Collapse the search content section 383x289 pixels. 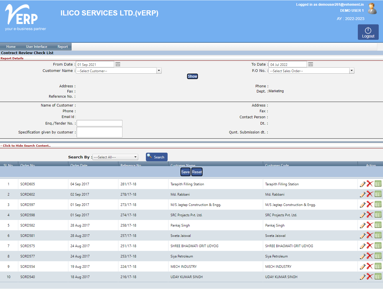[x=26, y=146]
